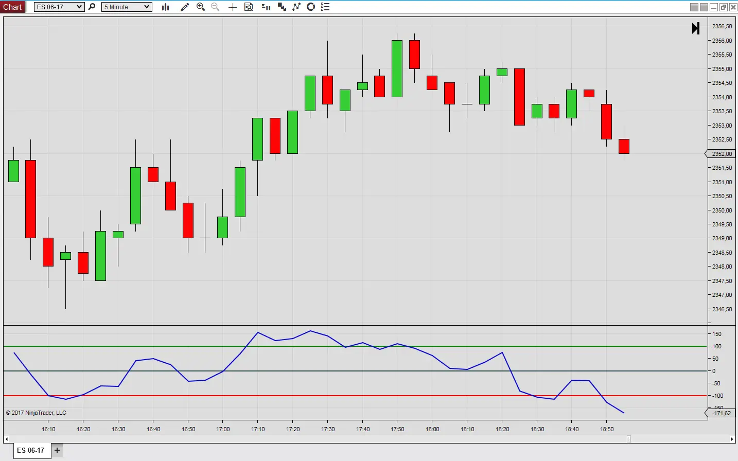Close the chart window
The height and width of the screenshot is (461, 738).
(x=733, y=7)
